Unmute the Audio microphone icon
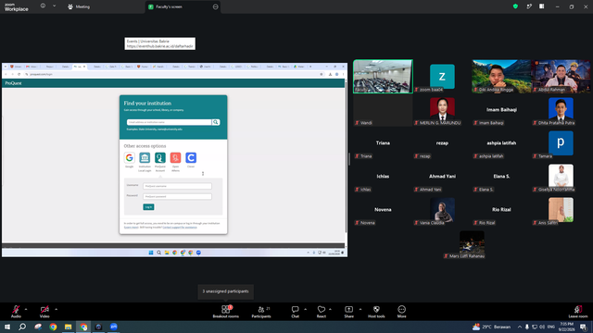593x333 pixels. [x=16, y=309]
